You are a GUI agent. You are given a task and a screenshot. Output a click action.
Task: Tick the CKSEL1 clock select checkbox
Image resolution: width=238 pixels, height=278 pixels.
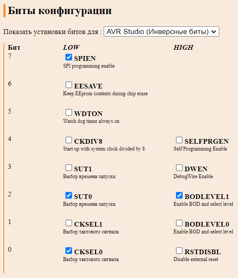pyautogui.click(x=68, y=223)
